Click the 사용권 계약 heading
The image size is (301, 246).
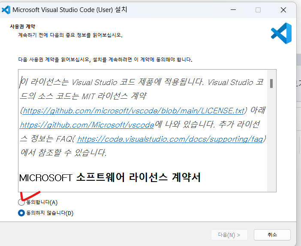click(x=22, y=27)
